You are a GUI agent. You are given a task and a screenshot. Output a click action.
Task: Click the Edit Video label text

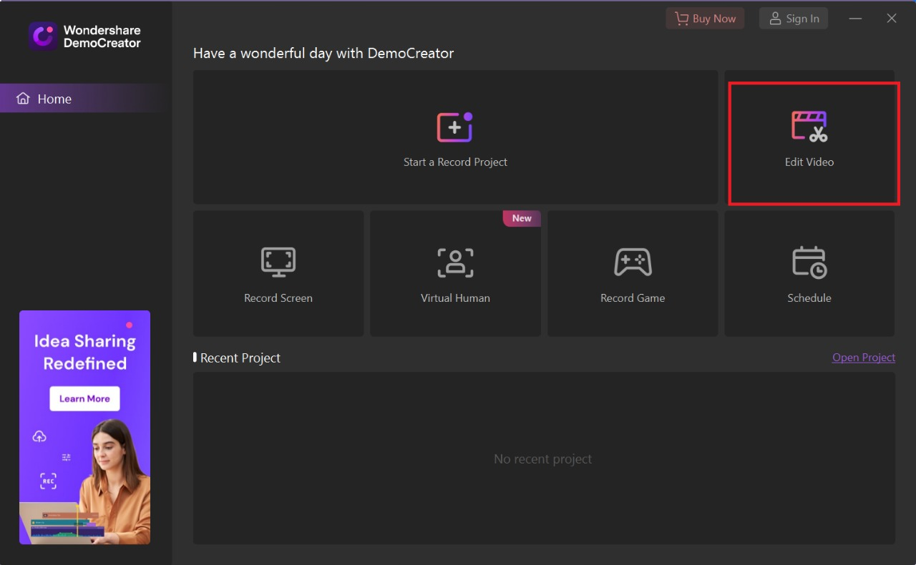(809, 162)
